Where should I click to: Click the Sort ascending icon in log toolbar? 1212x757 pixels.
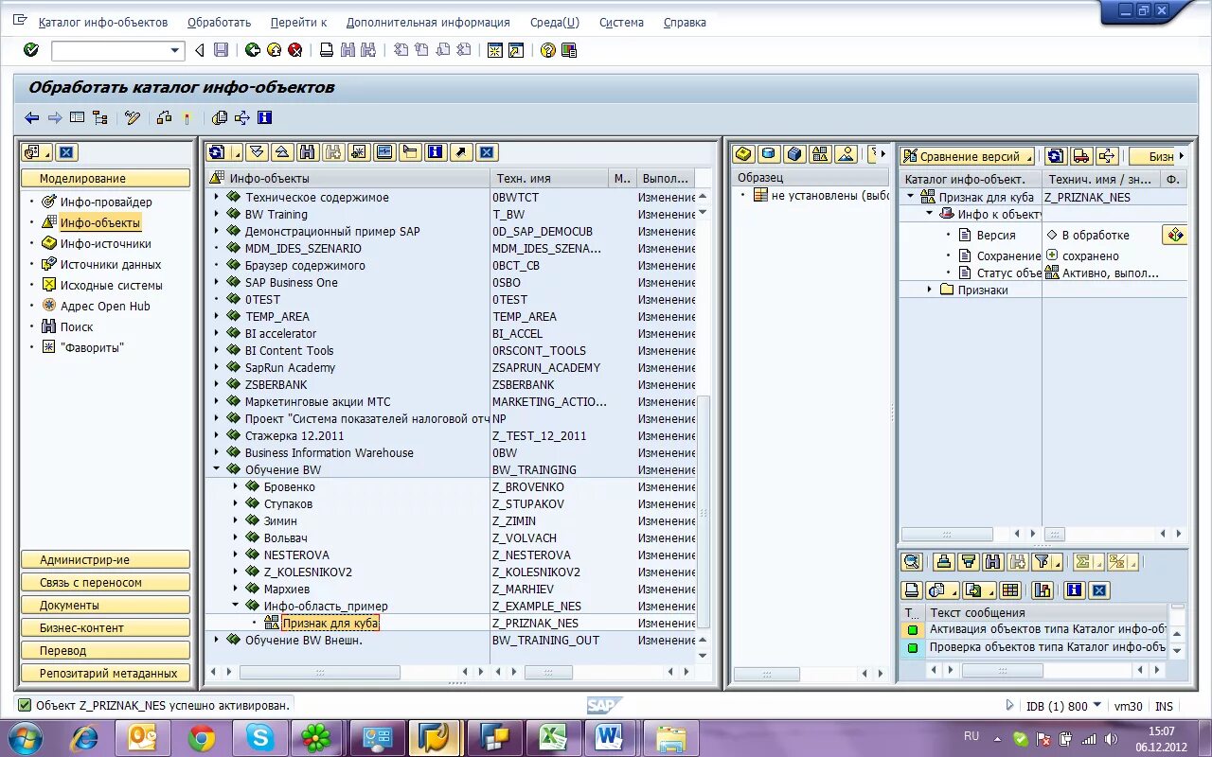tap(943, 562)
